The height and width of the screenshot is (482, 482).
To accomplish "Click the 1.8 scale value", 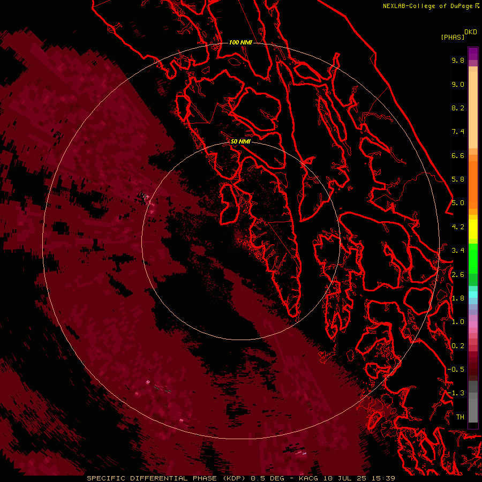I will 458,298.
